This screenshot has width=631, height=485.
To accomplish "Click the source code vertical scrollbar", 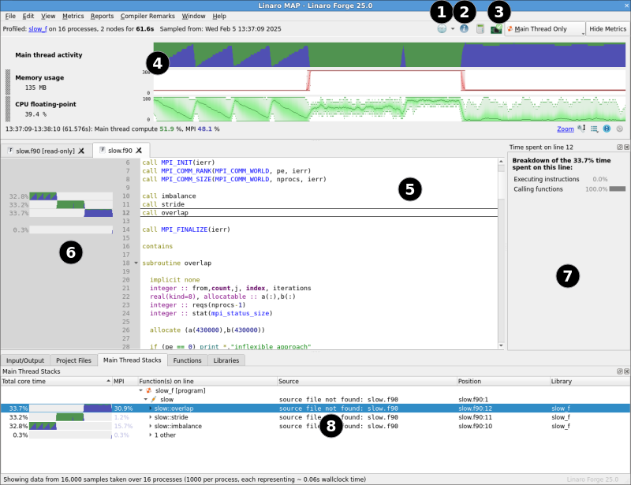I will pos(501,254).
